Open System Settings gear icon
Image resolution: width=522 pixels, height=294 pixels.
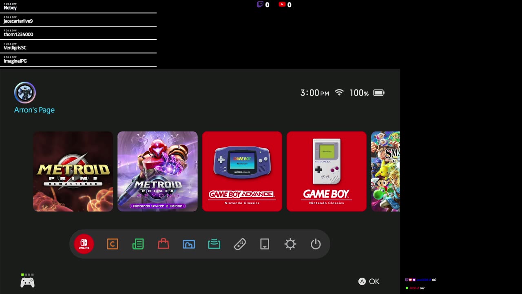click(290, 244)
